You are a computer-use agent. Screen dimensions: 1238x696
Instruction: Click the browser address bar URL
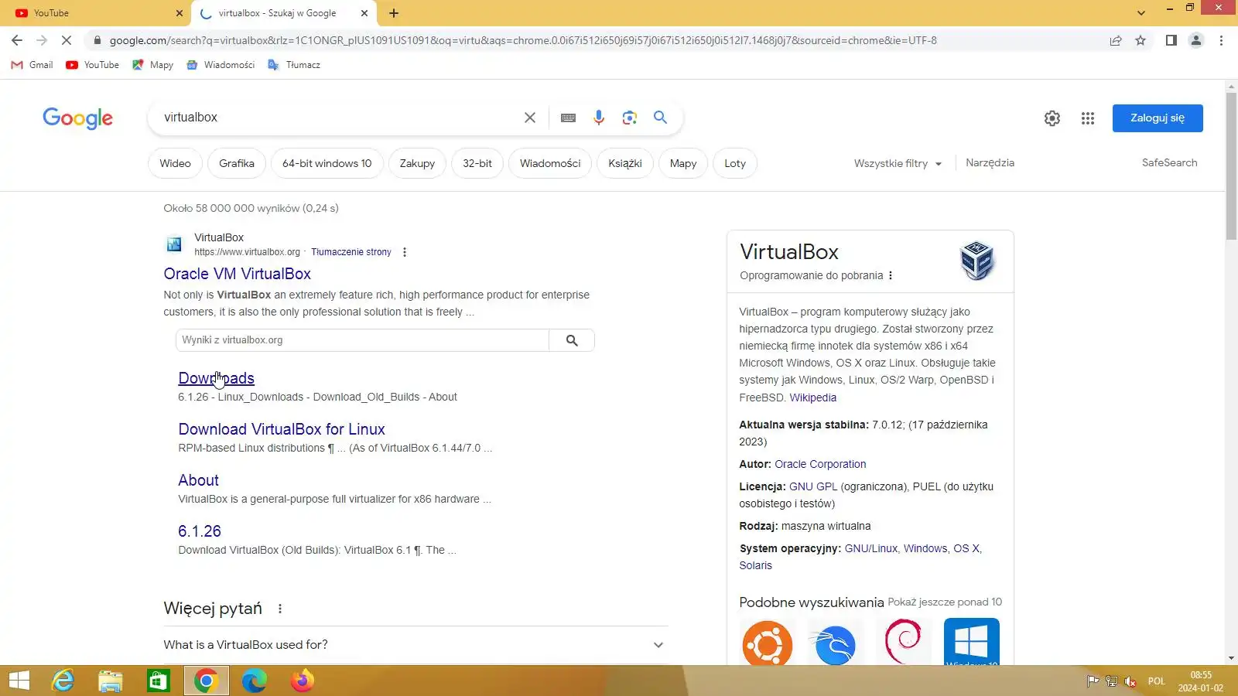[523, 40]
